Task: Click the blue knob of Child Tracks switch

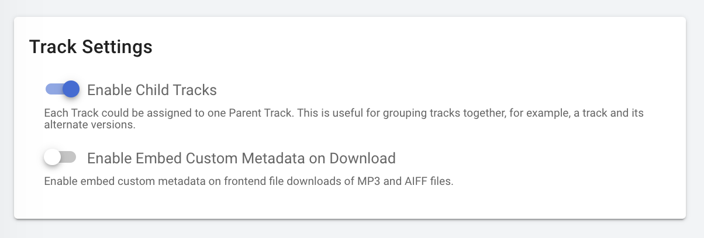Action: [x=71, y=89]
